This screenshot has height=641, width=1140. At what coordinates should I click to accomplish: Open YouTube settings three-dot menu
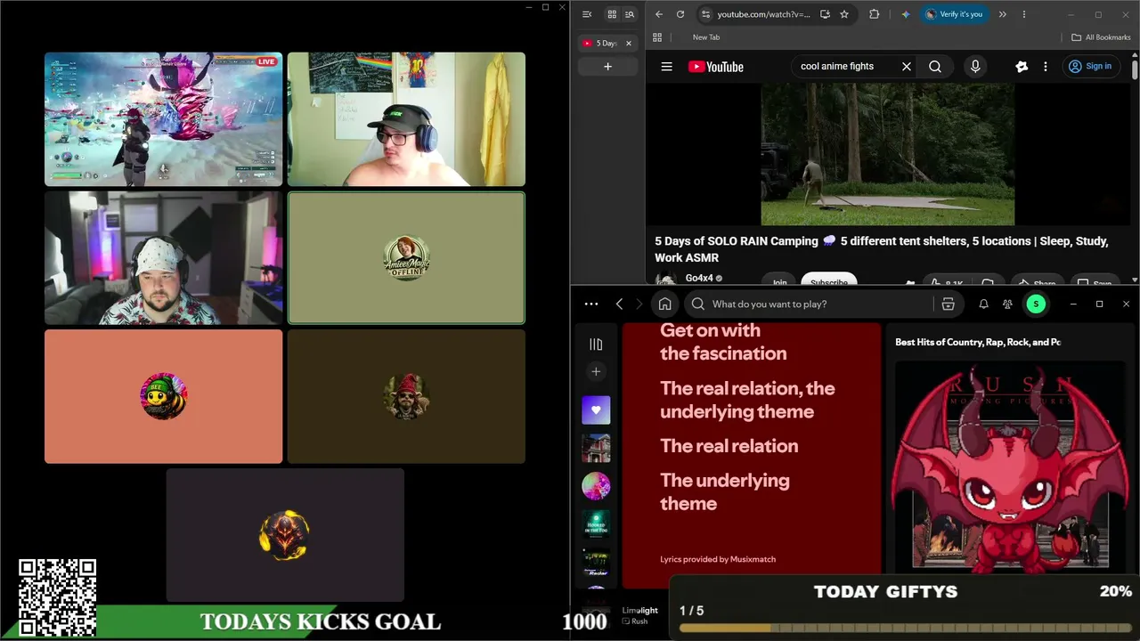coord(1046,67)
